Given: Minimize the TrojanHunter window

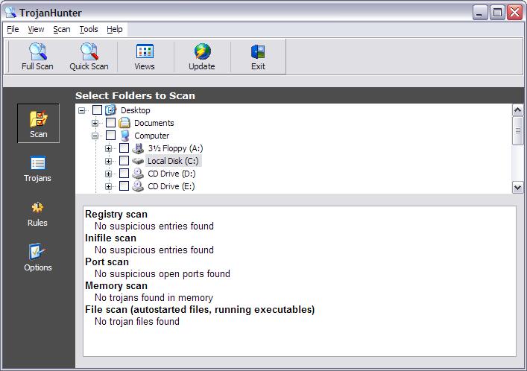Looking at the screenshot, I should coord(480,13).
